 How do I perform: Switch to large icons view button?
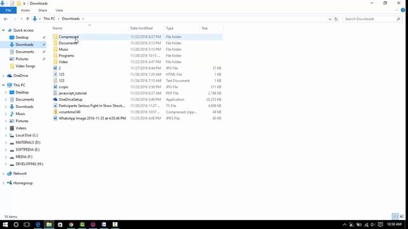pos(402,216)
